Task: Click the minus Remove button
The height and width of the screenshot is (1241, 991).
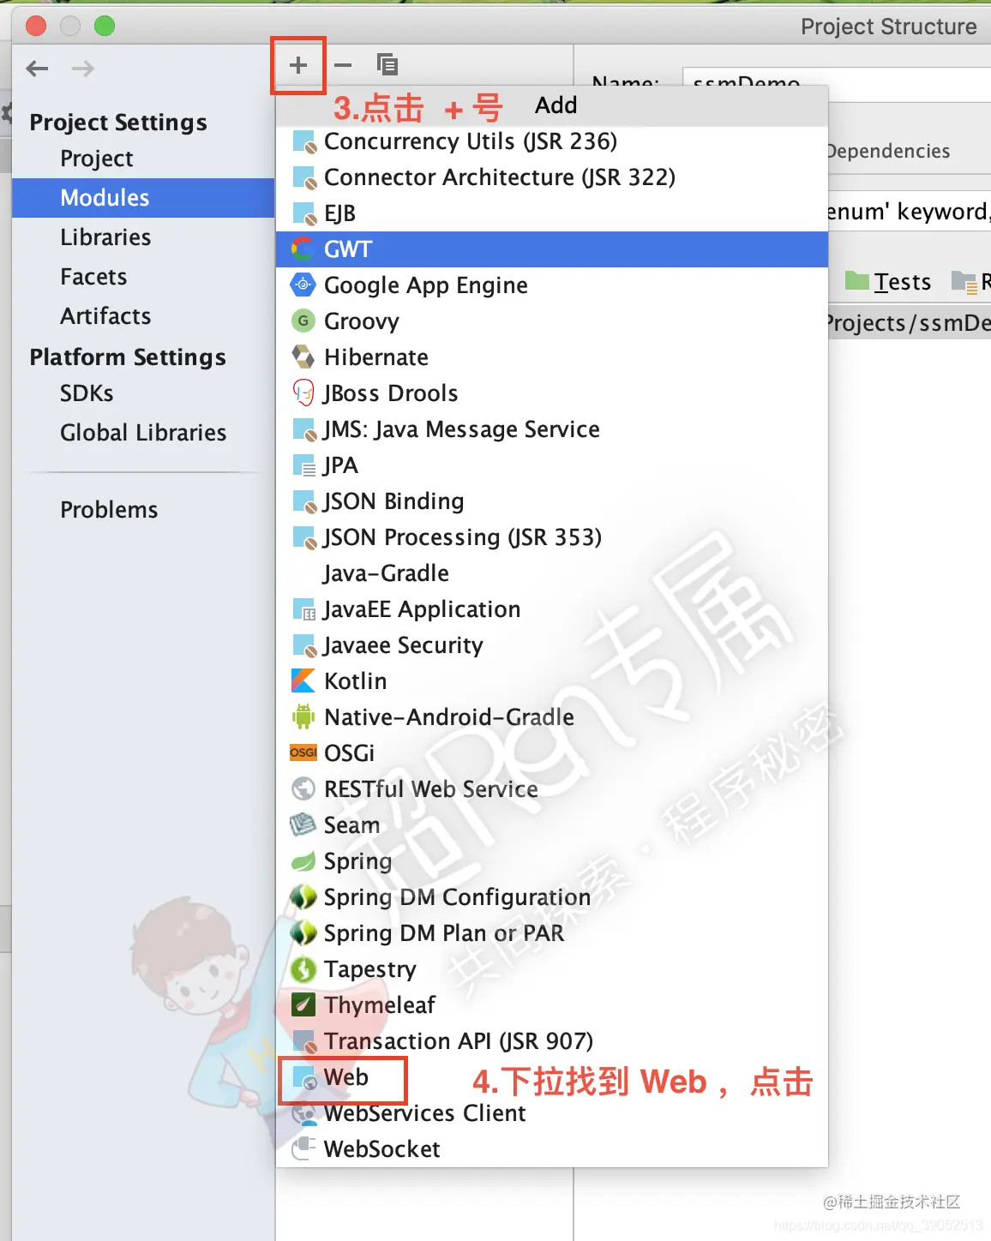Action: pyautogui.click(x=343, y=65)
